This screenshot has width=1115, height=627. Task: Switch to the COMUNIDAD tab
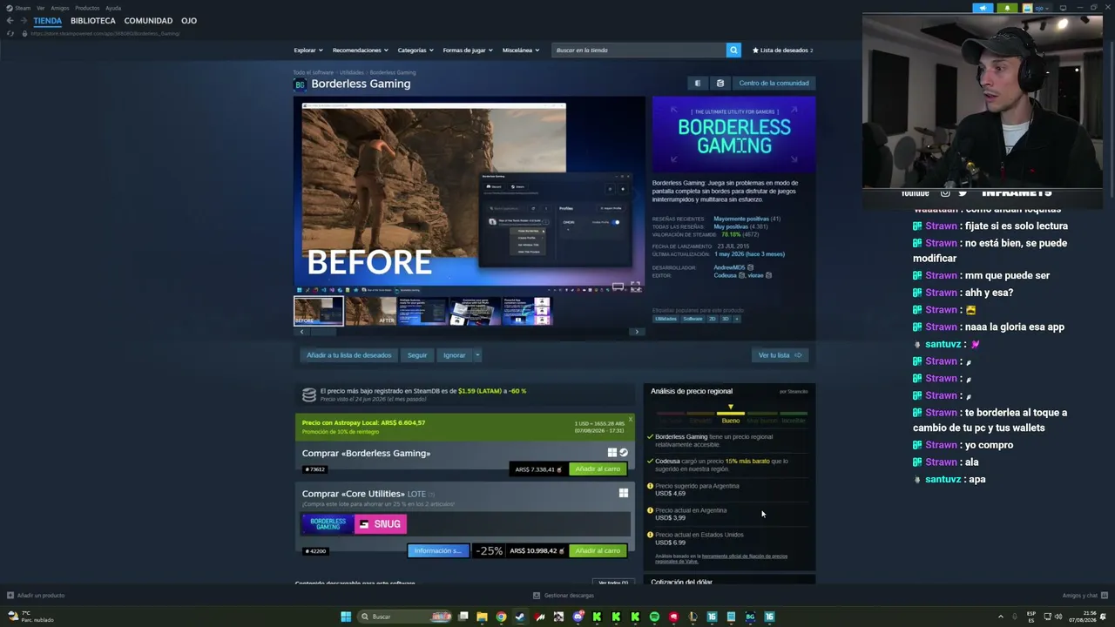click(x=148, y=21)
